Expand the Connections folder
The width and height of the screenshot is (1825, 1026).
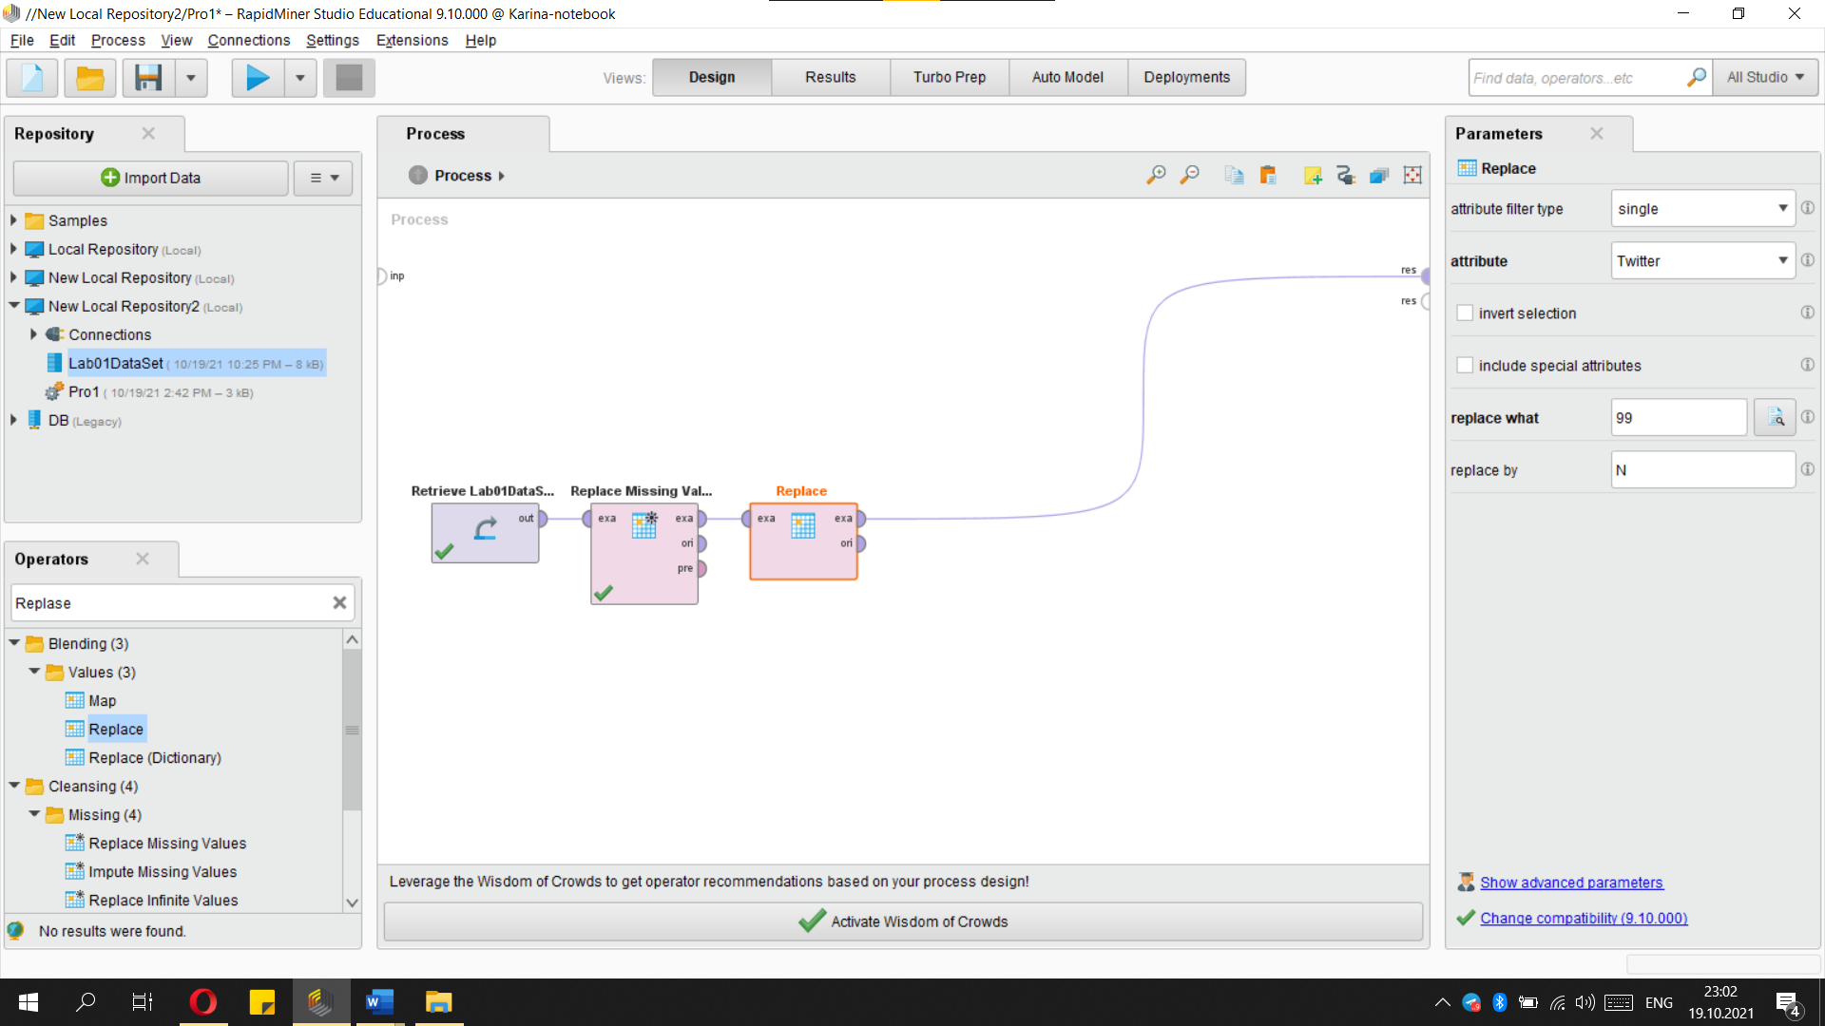[x=33, y=334]
